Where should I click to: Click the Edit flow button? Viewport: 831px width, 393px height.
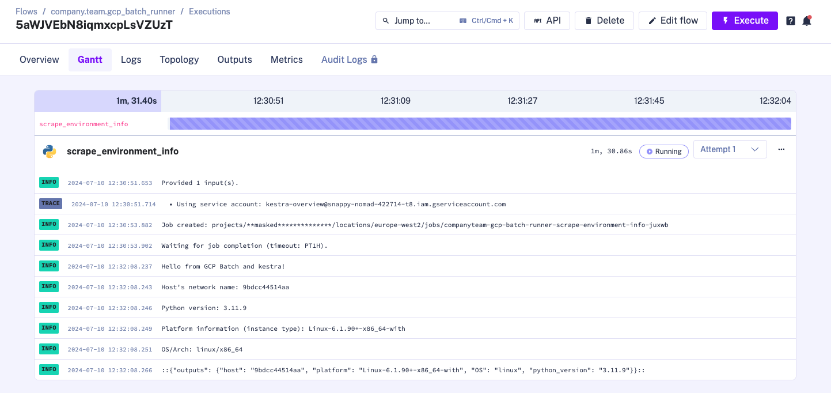pos(673,21)
